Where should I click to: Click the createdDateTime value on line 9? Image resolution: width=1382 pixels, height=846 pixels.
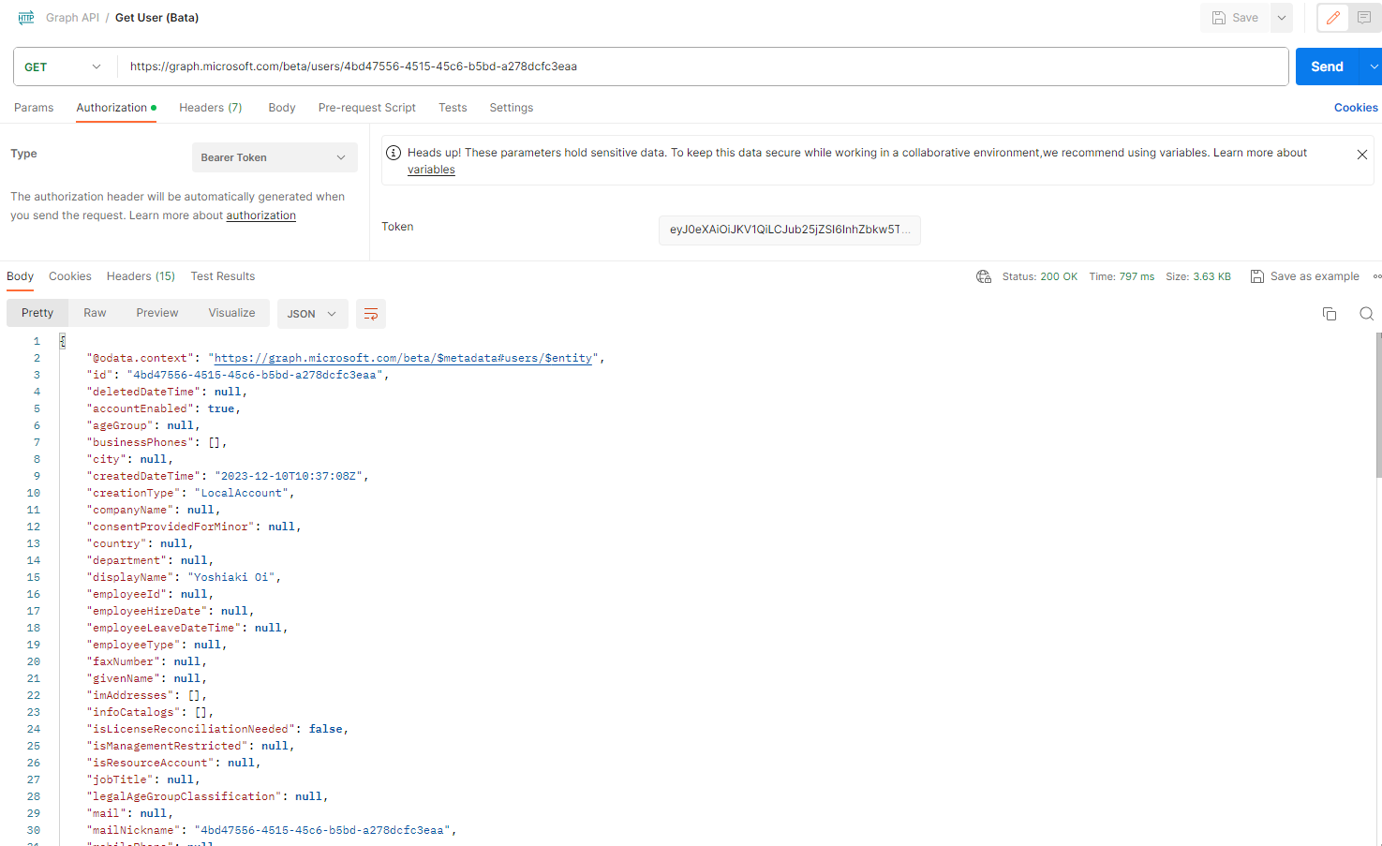289,476
